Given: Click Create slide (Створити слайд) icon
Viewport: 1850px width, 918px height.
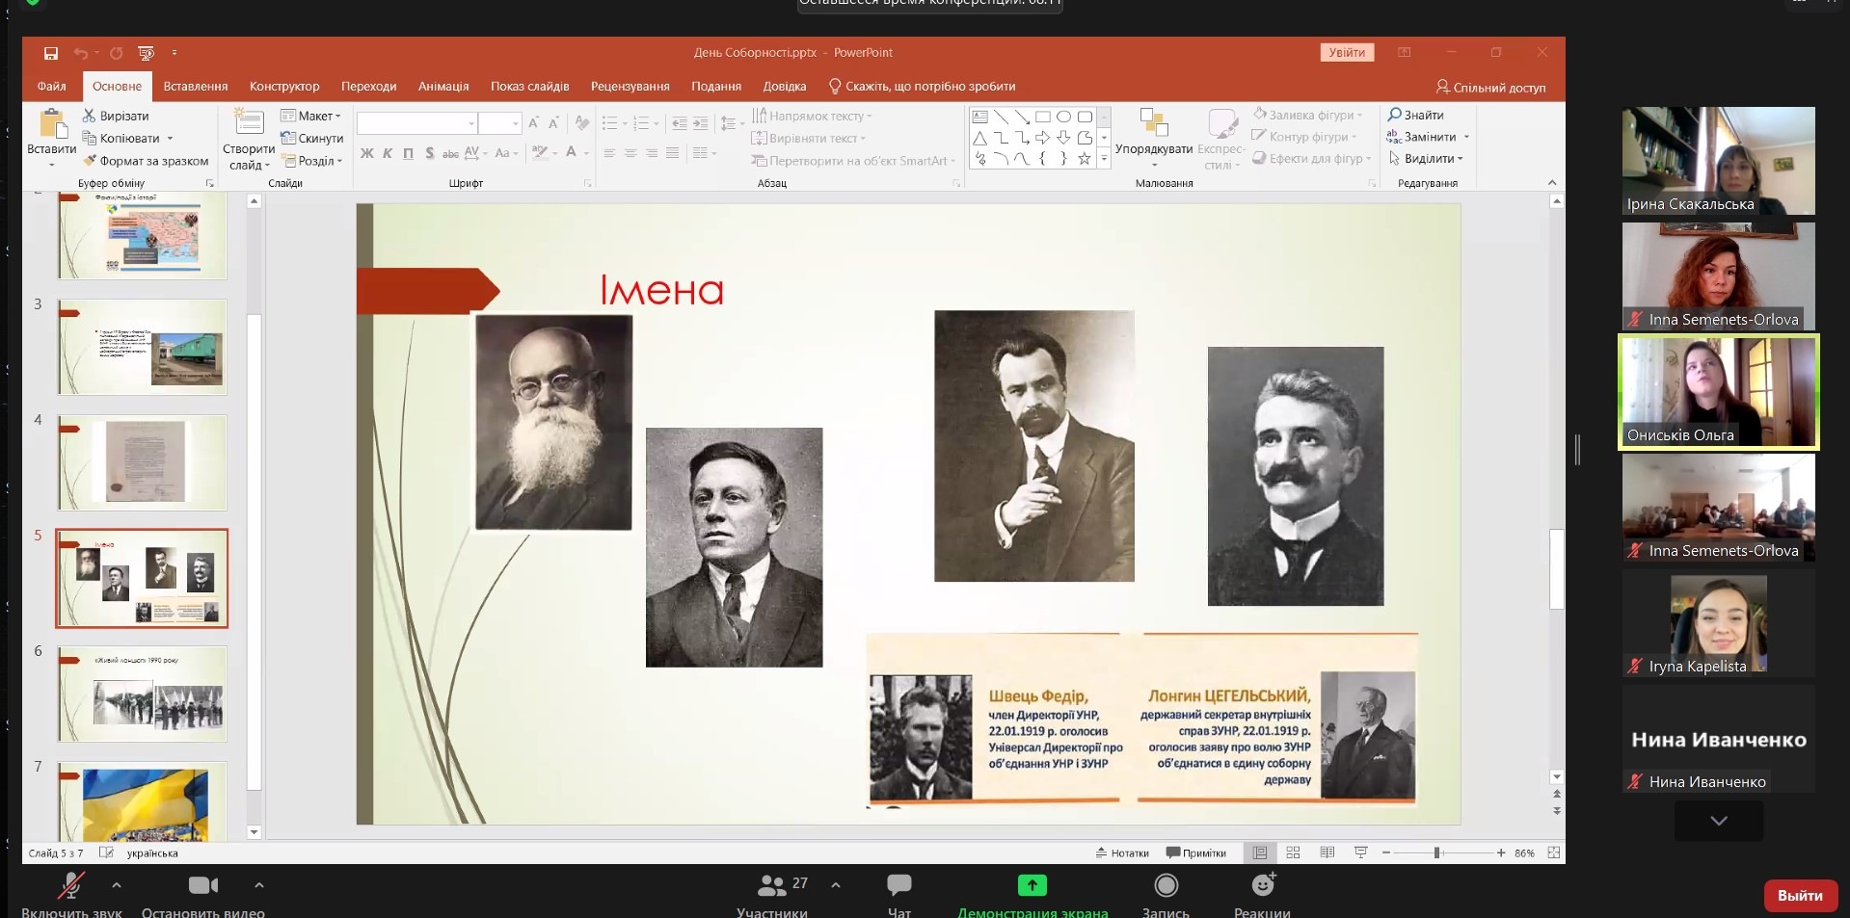Looking at the screenshot, I should point(249,123).
